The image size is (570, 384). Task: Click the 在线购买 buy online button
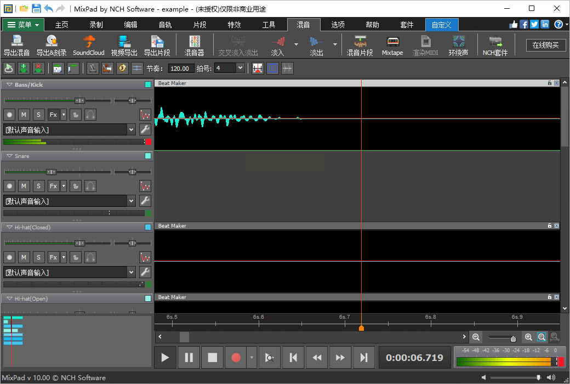point(545,45)
